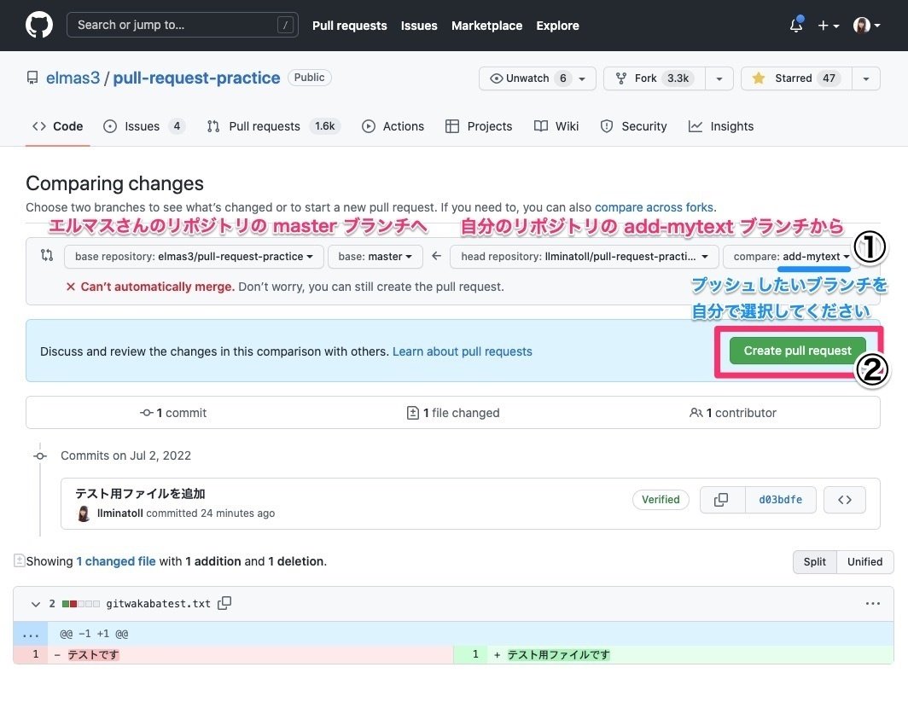Viewport: 908px width, 702px height.
Task: Switch to the Insights tab
Action: point(720,126)
